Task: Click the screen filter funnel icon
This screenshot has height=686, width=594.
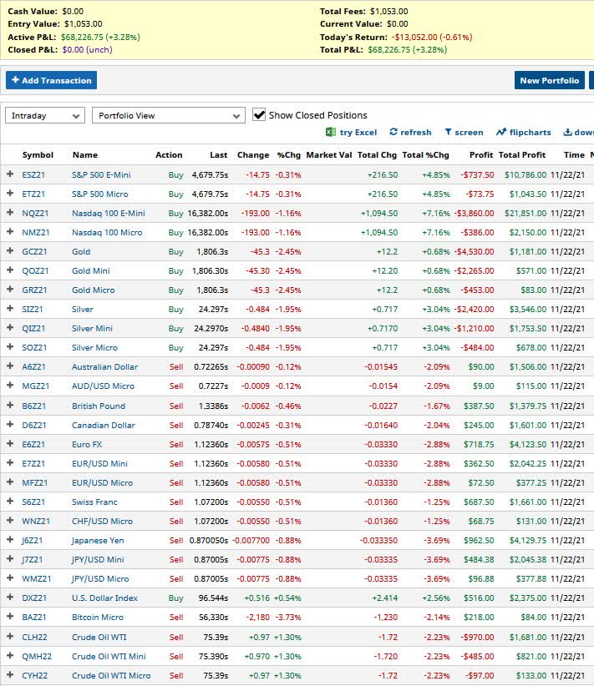Action: click(x=448, y=132)
